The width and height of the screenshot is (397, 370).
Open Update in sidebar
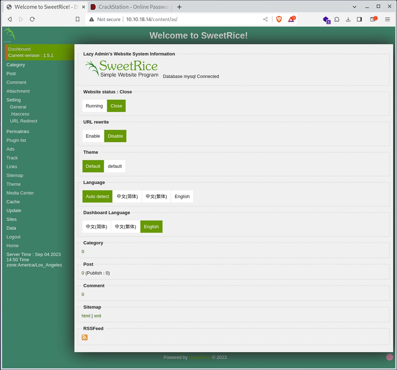14,210
